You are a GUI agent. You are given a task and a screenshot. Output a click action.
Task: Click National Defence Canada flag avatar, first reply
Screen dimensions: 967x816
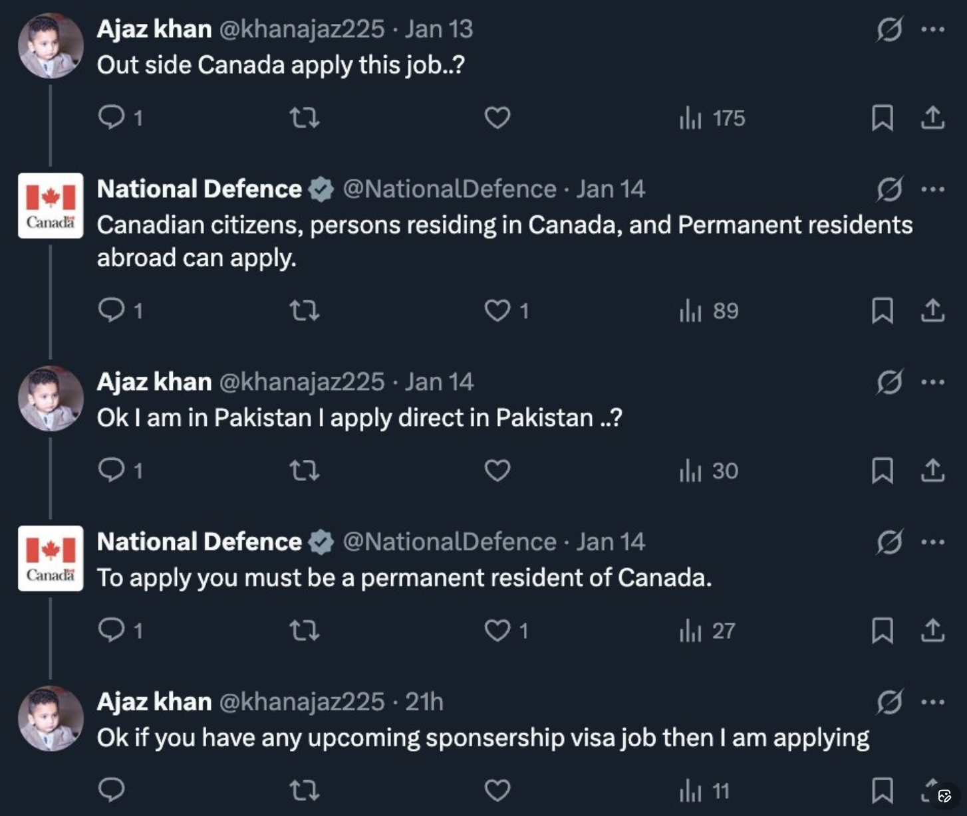(51, 205)
